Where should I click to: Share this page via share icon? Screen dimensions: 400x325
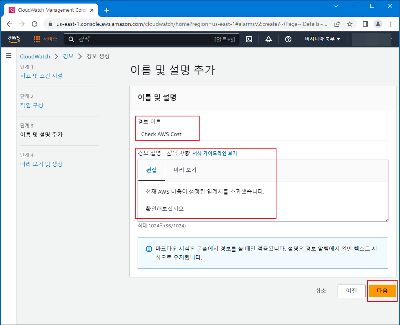coord(337,24)
